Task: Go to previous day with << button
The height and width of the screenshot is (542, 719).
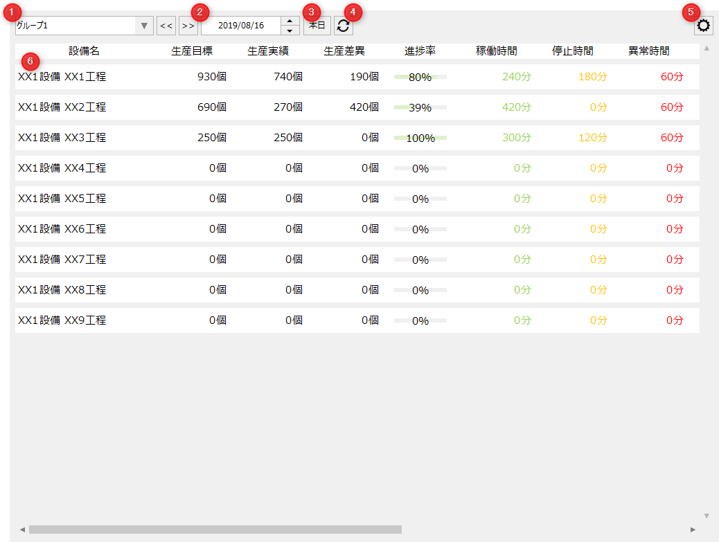Action: (166, 25)
